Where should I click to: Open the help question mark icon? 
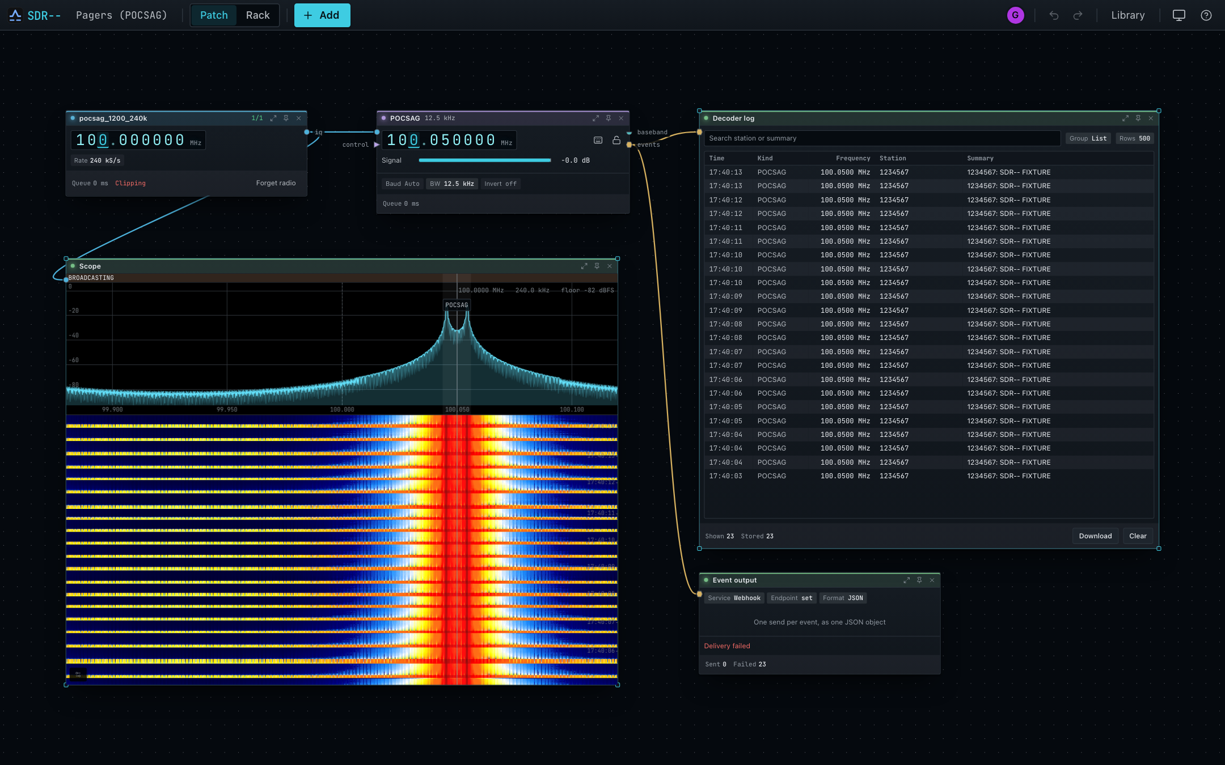tap(1206, 15)
